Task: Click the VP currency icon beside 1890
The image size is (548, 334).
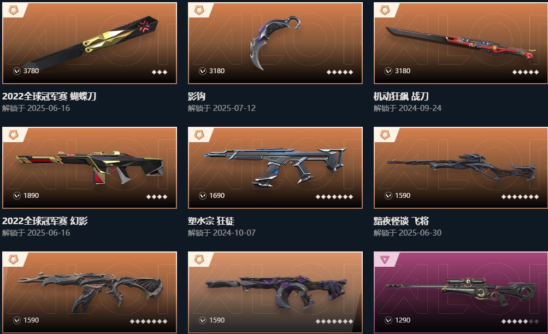Action: 17,196
